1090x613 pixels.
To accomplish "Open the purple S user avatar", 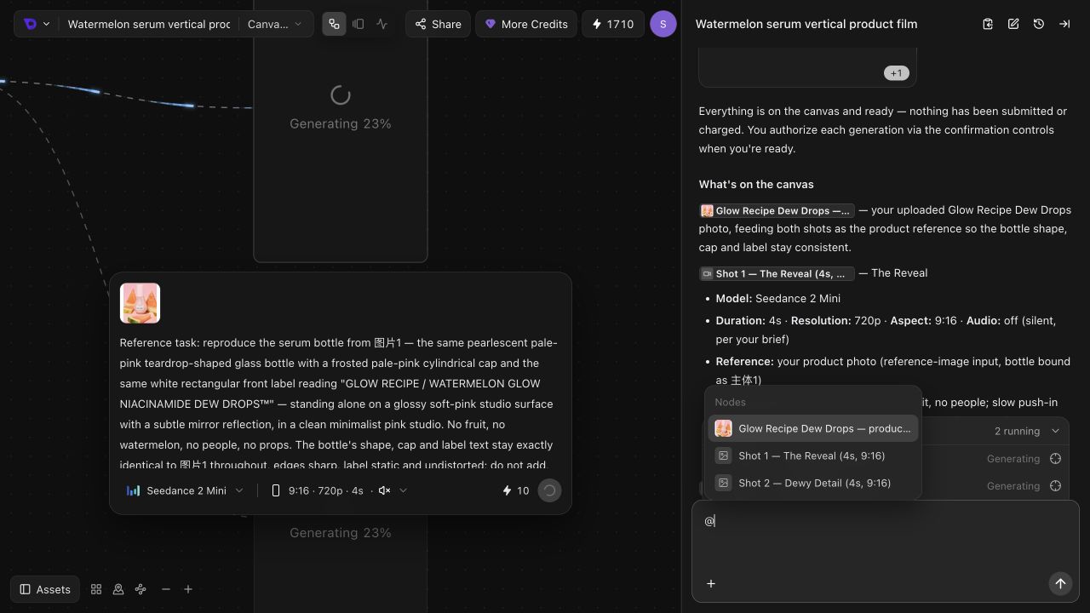I will [663, 24].
